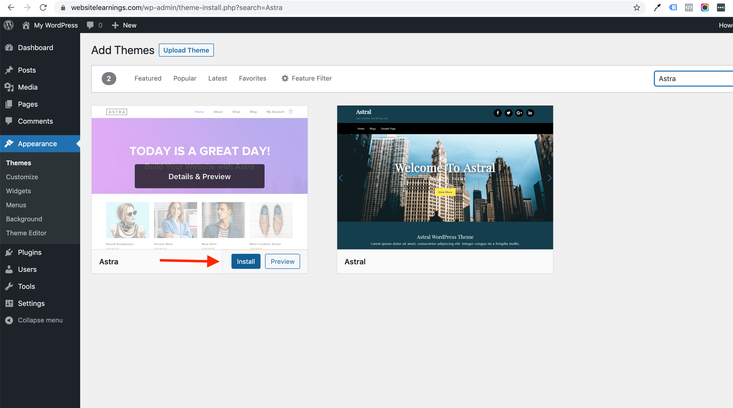Click the Upload Theme button
The height and width of the screenshot is (408, 733).
[186, 50]
